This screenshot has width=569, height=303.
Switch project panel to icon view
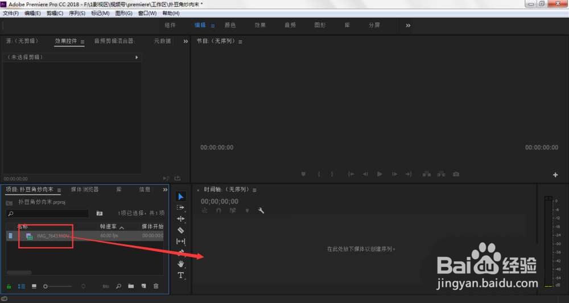pyautogui.click(x=34, y=286)
